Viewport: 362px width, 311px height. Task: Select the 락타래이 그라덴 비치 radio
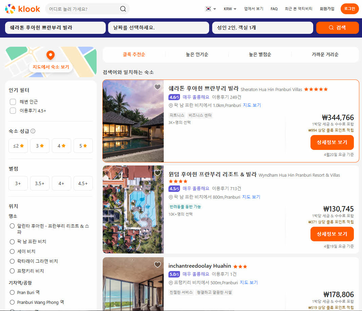coord(12,261)
